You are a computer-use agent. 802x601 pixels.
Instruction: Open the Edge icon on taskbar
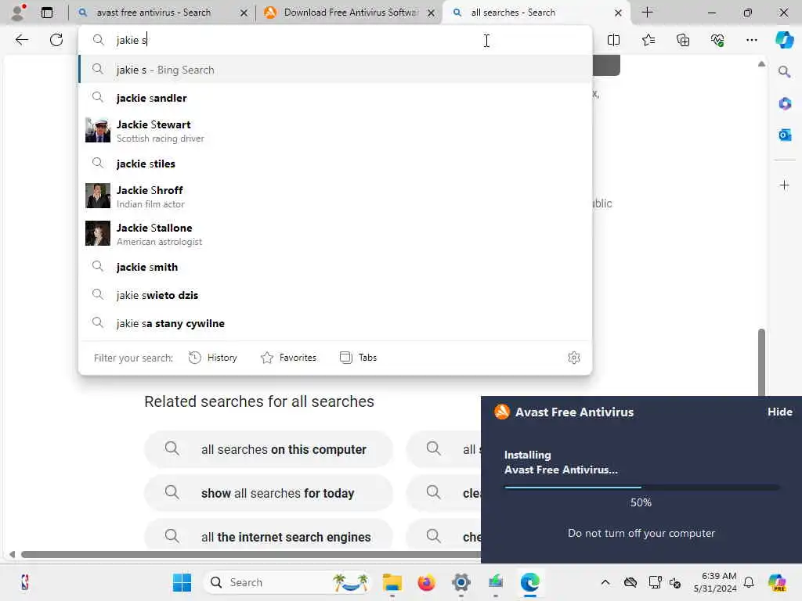[x=530, y=582]
